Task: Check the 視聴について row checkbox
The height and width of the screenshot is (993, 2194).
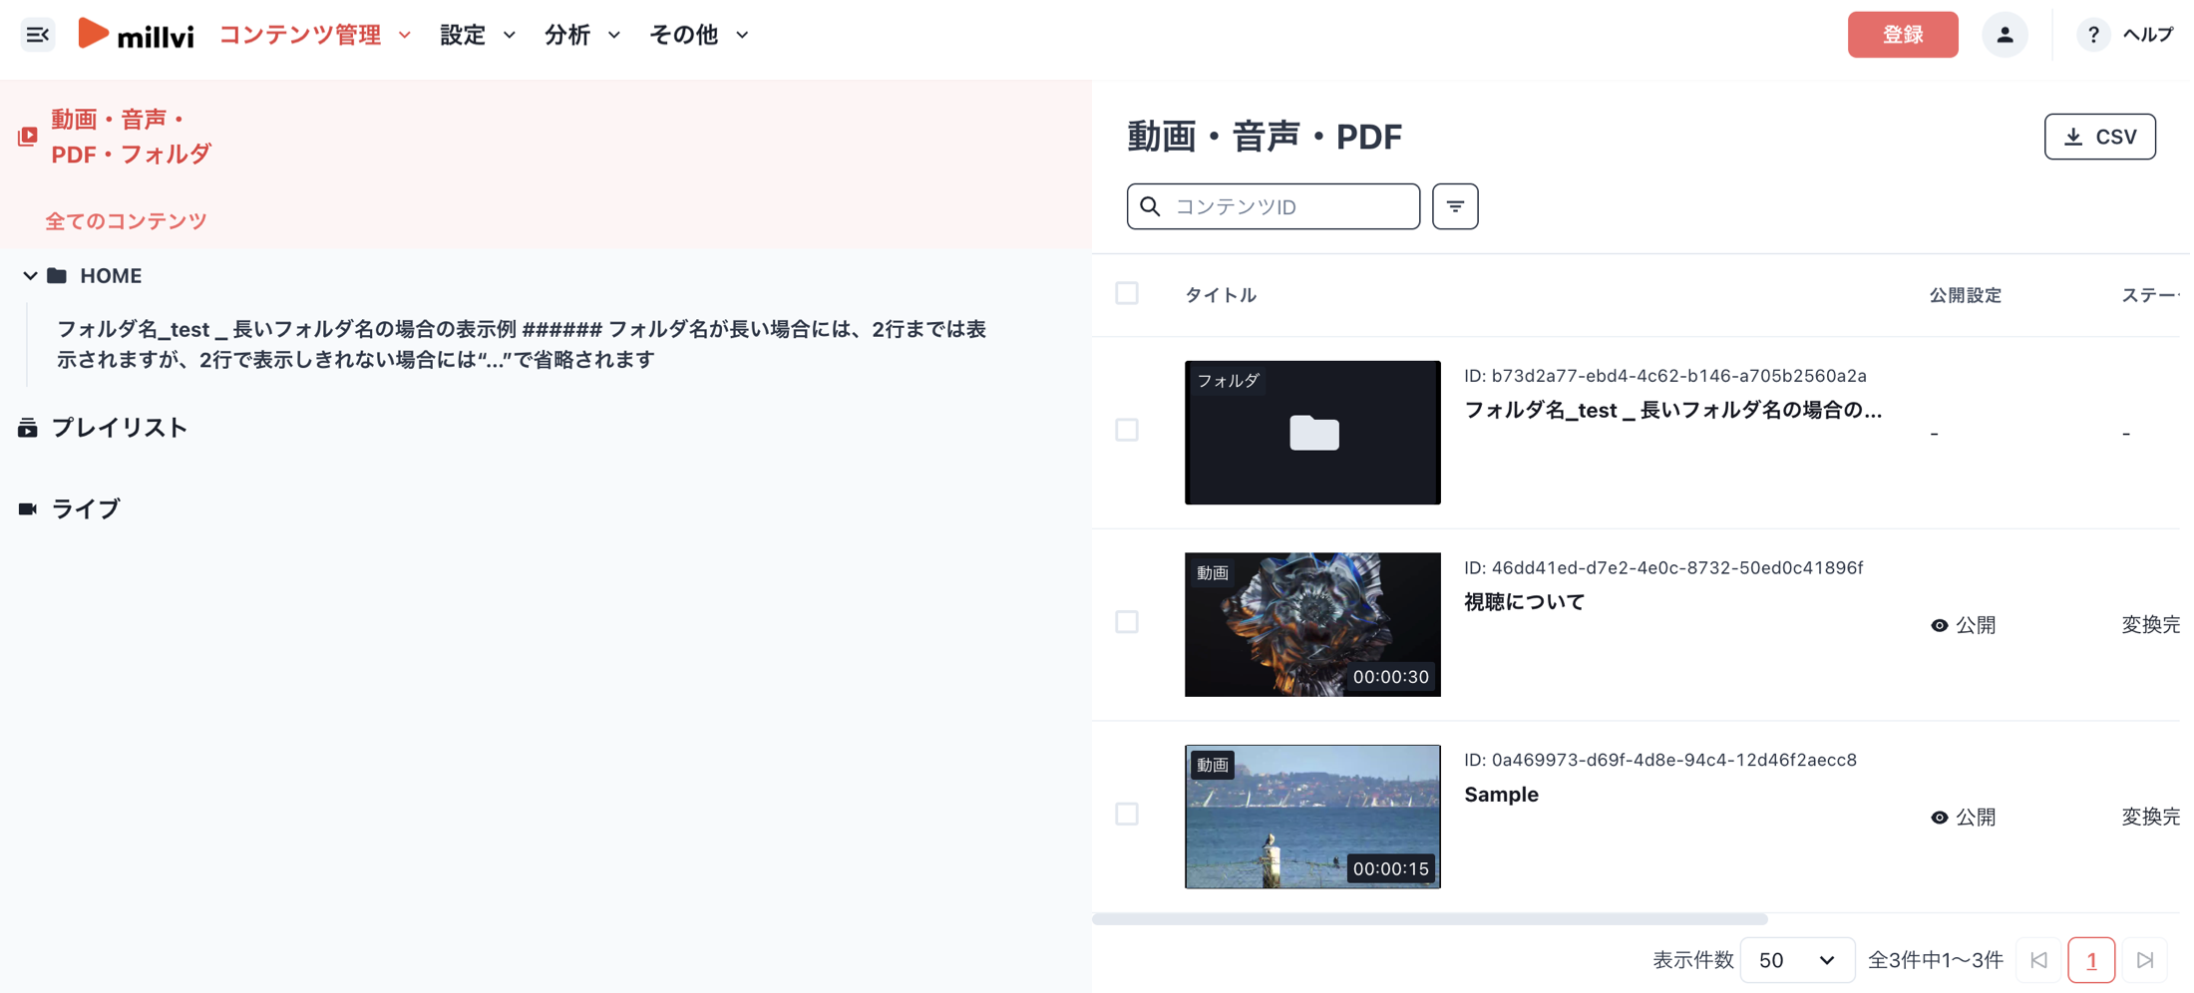Action: [1127, 622]
